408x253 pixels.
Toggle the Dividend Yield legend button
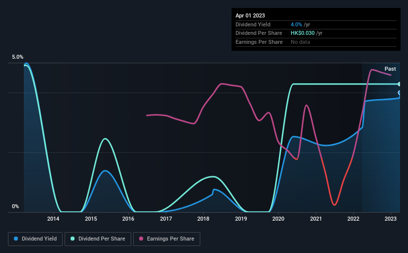[x=35, y=239]
